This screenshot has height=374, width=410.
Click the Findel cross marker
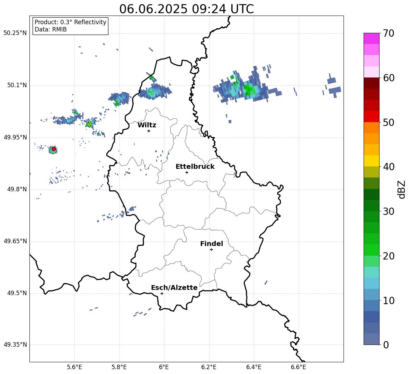[x=211, y=249]
